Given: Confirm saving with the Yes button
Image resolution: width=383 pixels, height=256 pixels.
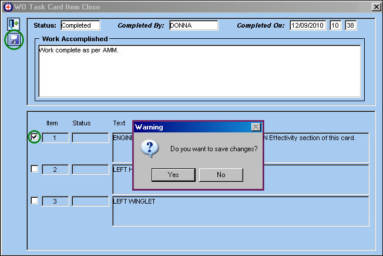Looking at the screenshot, I should tap(173, 175).
